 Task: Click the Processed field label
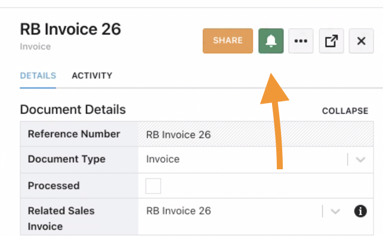click(54, 186)
